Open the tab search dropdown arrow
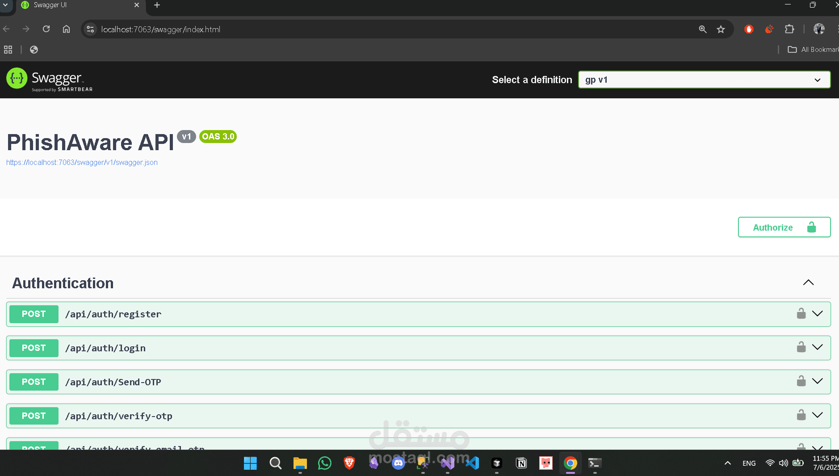 5,5
